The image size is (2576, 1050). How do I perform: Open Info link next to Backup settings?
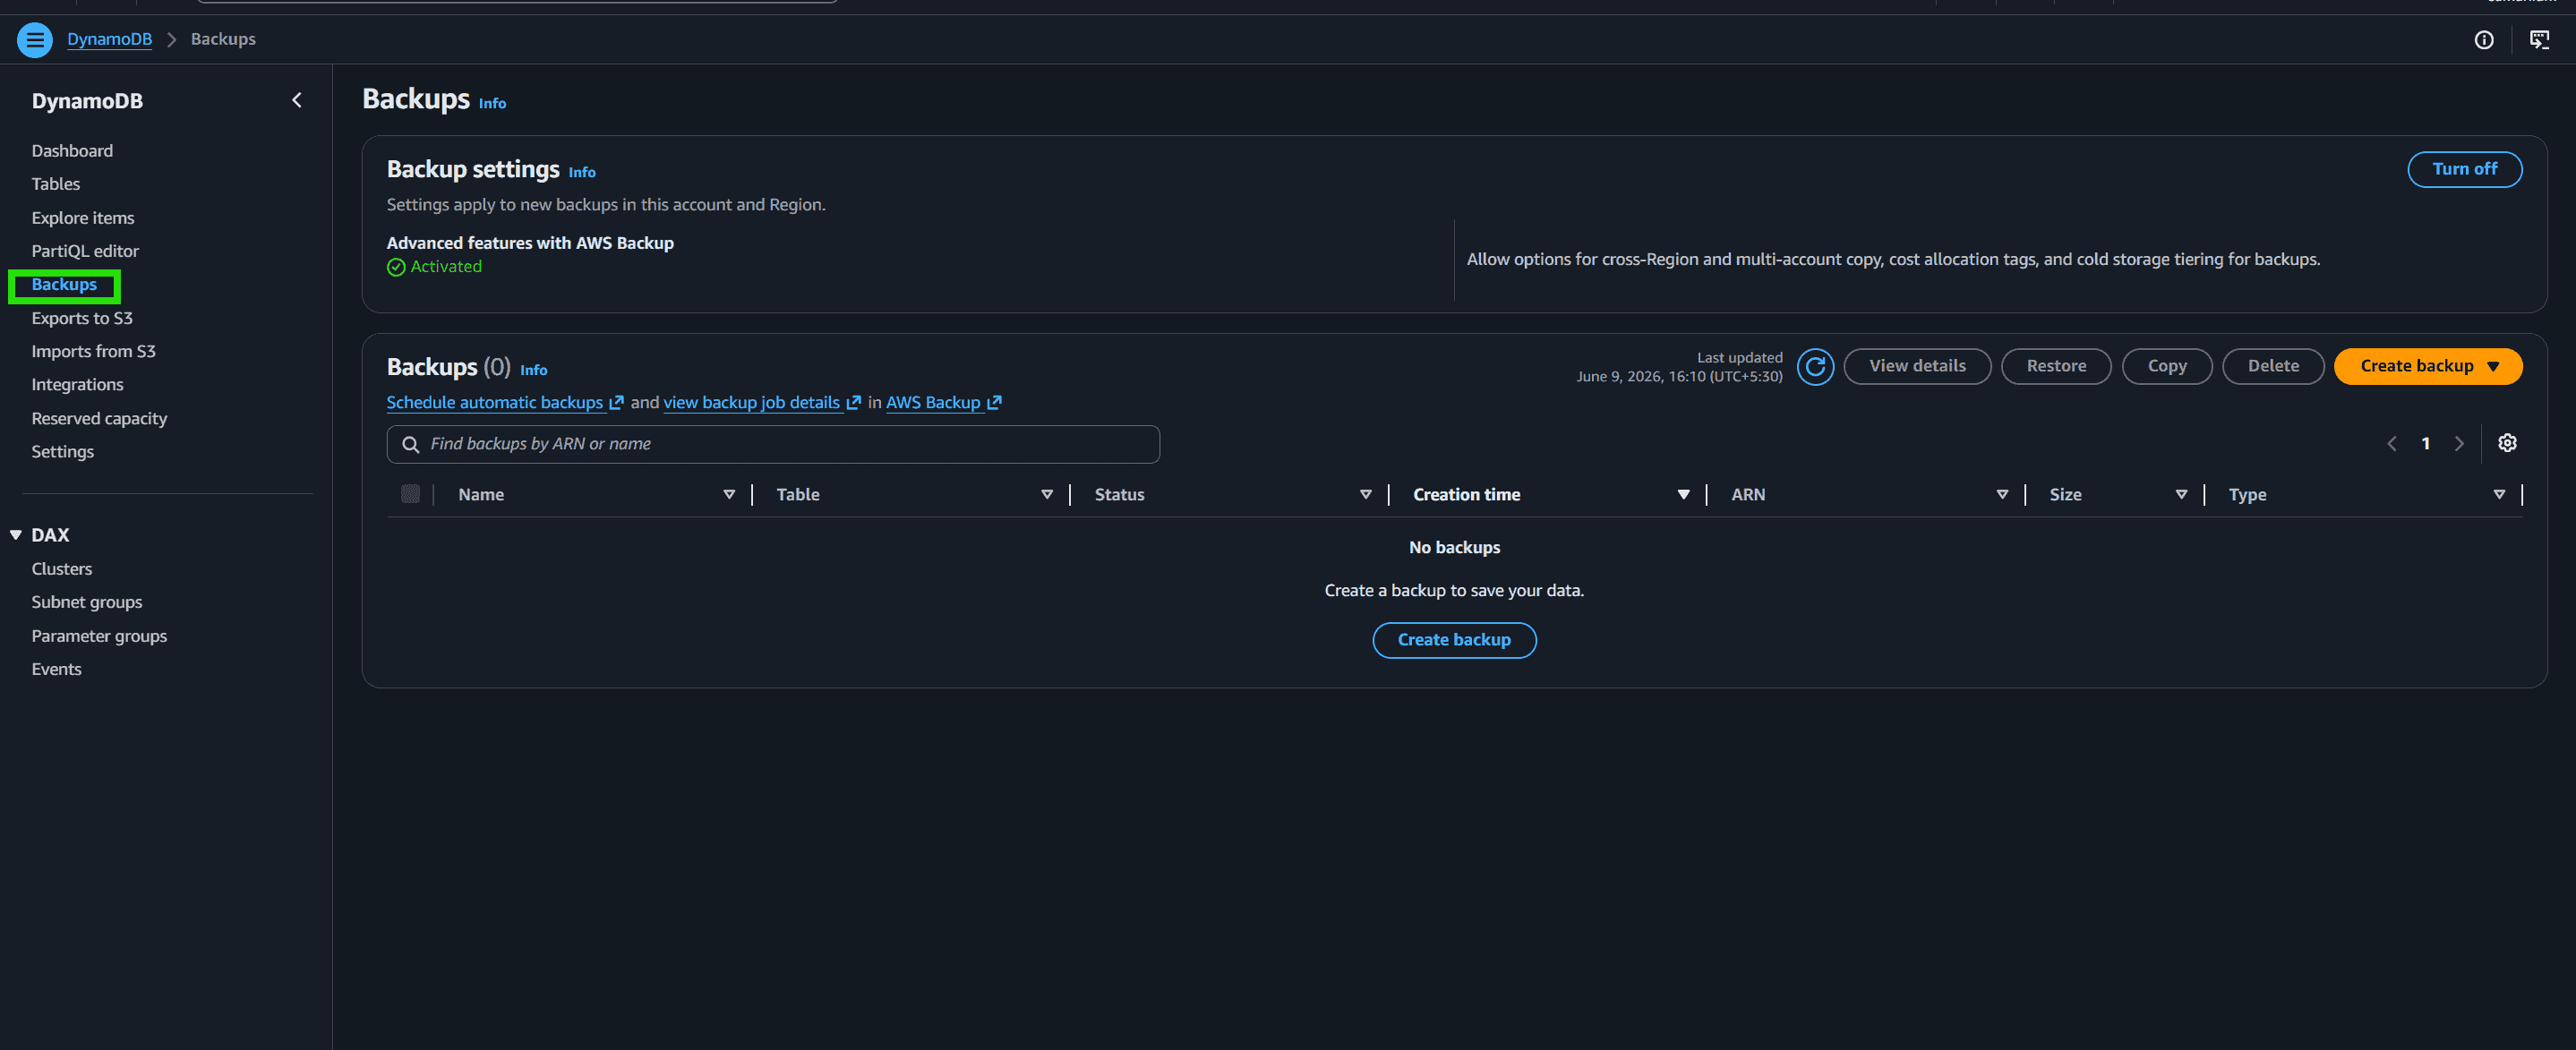click(582, 172)
